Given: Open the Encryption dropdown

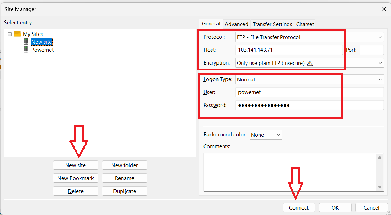Looking at the screenshot, I should 381,63.
